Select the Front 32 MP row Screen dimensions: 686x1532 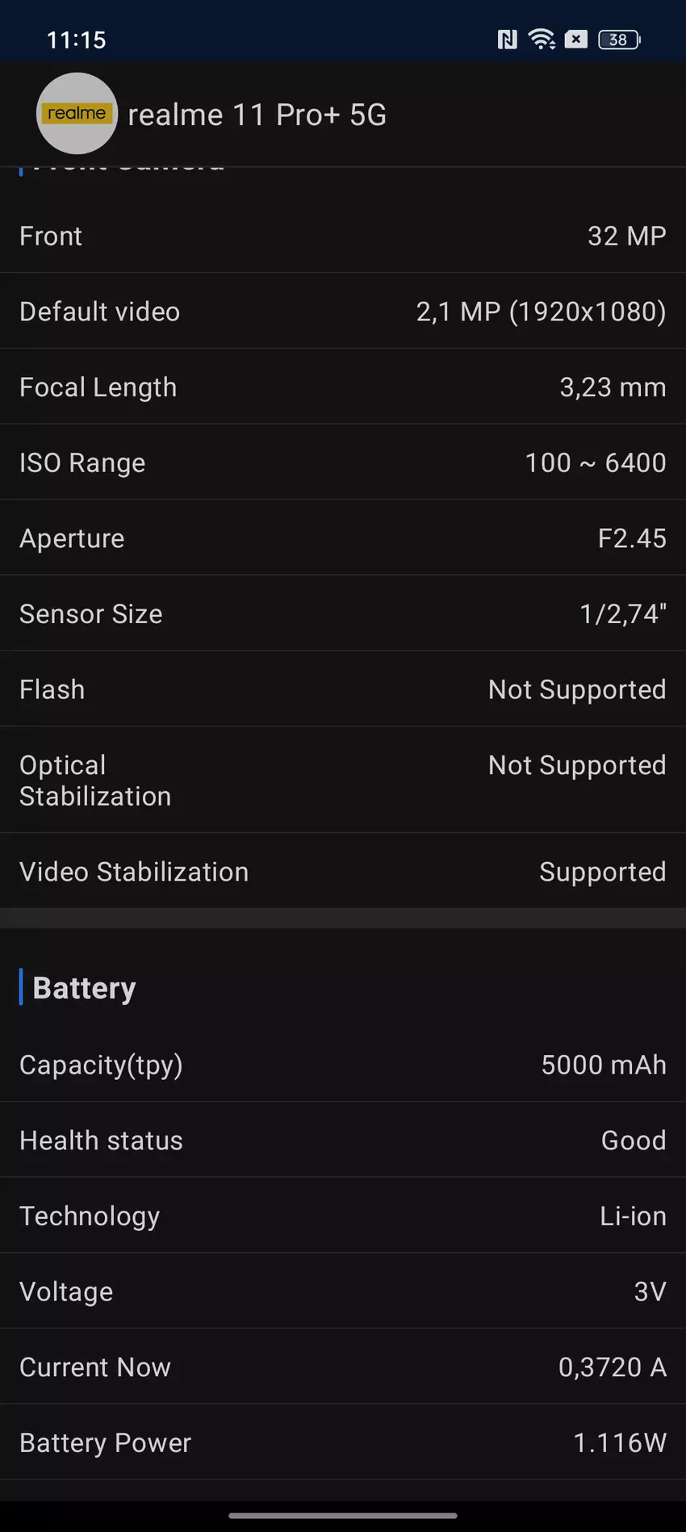[343, 236]
